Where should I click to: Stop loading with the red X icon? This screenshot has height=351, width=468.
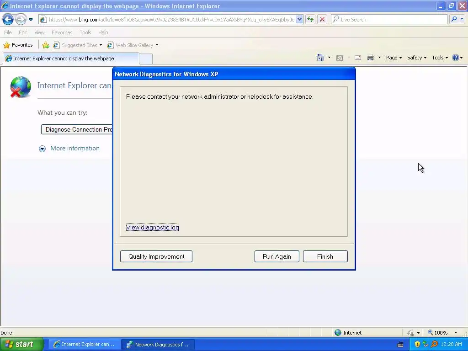pos(322,20)
